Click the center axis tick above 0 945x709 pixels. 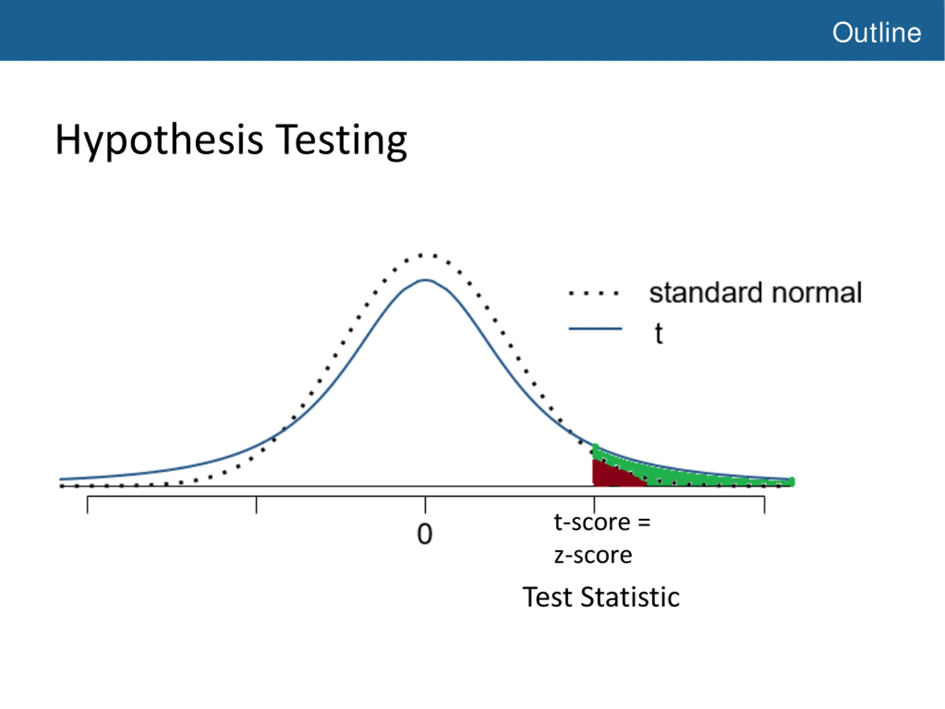(426, 505)
